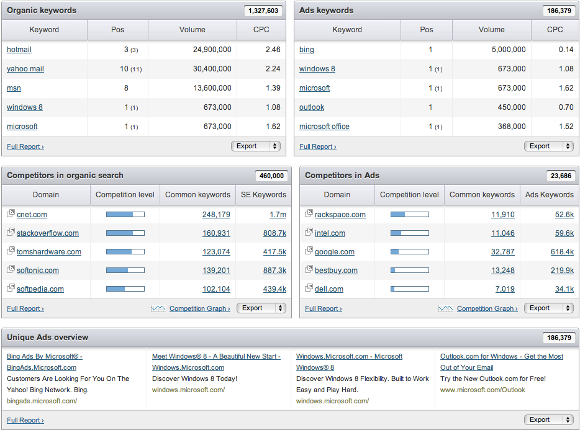Open Bing Ads By Microsoft ad title
580x430 pixels.
(45, 362)
